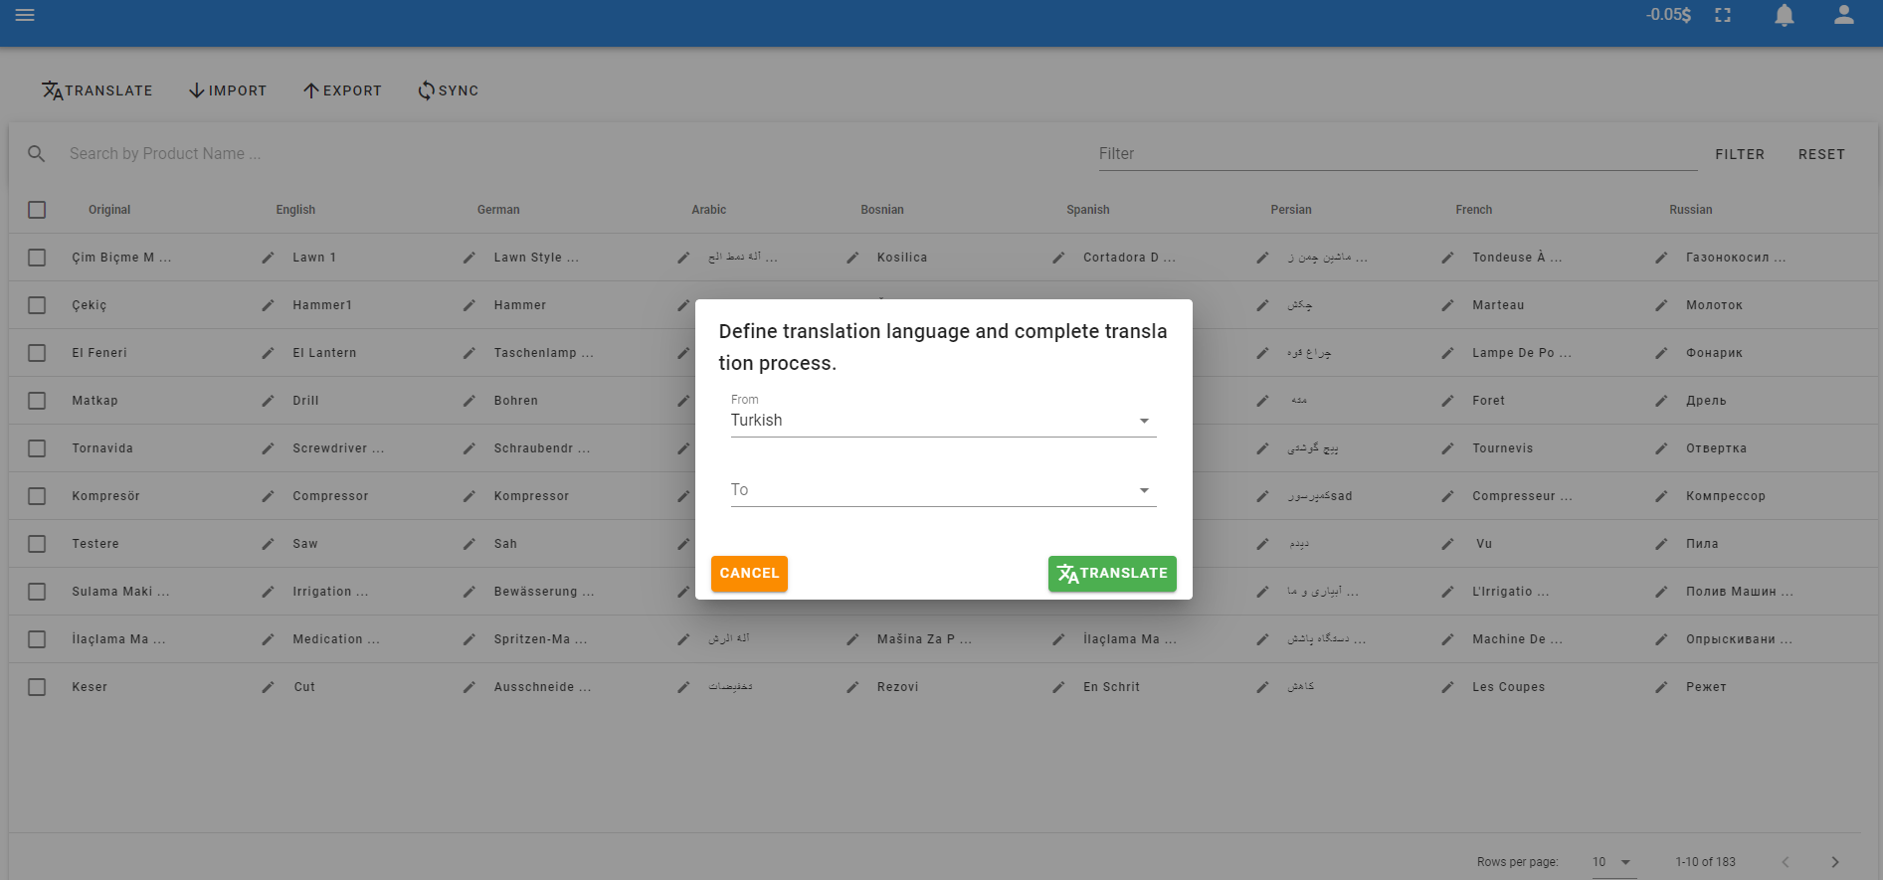
Task: Toggle fullscreen mode icon
Action: [1723, 15]
